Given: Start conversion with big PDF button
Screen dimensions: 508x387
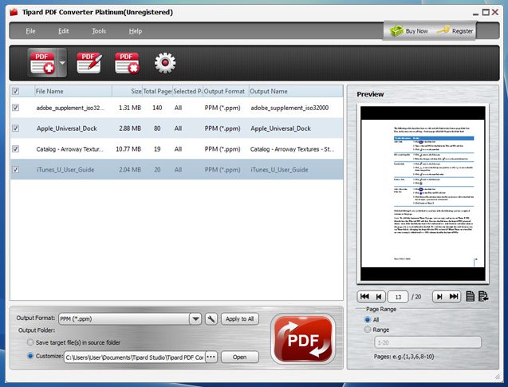Looking at the screenshot, I should [x=303, y=339].
